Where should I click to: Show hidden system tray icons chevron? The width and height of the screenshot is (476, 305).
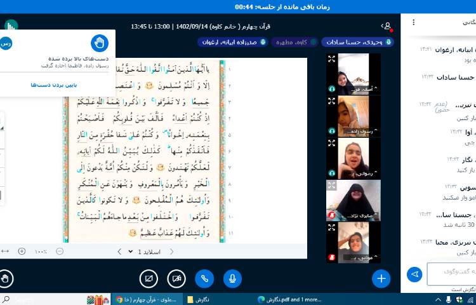pyautogui.click(x=439, y=299)
